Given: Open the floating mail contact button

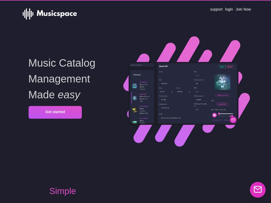Looking at the screenshot, I should [x=258, y=190].
